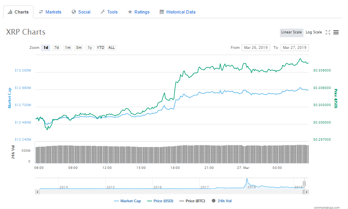Set zoom range to 7d
The width and height of the screenshot is (348, 209).
tap(57, 48)
